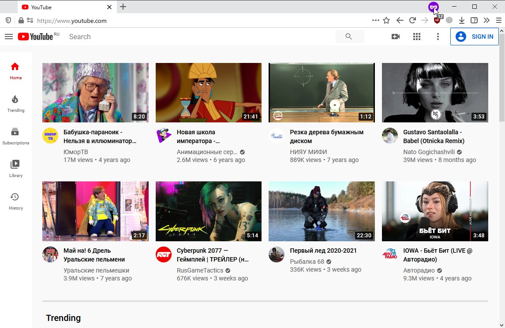
Task: Go back with the browser back arrow
Action: [x=400, y=21]
